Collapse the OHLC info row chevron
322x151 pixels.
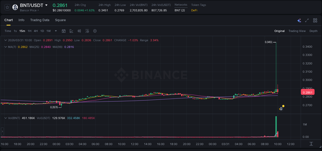pos(6,40)
